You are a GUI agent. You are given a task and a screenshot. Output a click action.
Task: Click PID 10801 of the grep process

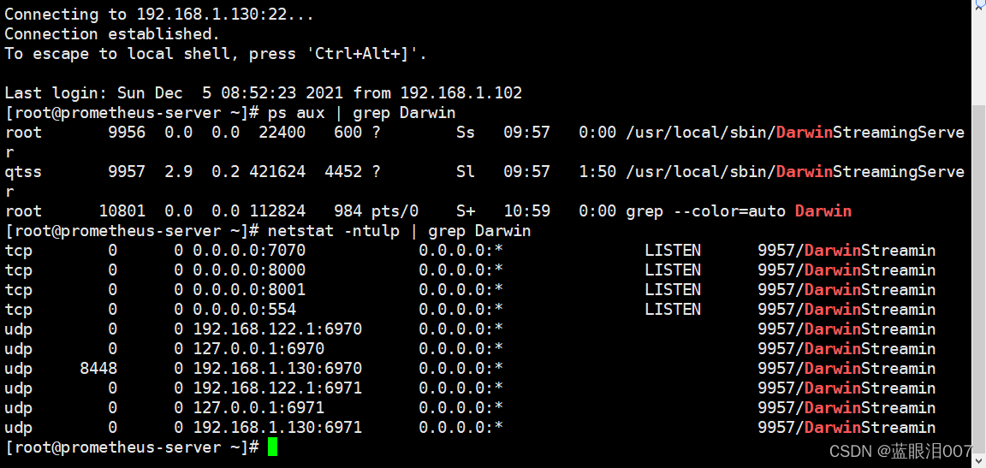pyautogui.click(x=122, y=211)
